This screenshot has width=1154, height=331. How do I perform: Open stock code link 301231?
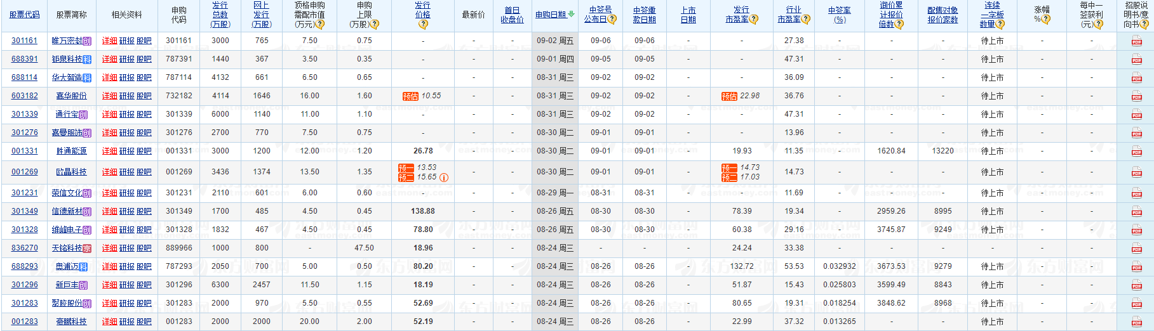[x=25, y=193]
